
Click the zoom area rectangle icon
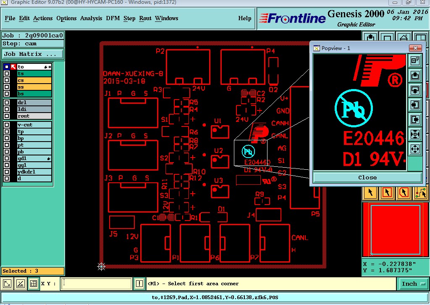click(x=387, y=37)
